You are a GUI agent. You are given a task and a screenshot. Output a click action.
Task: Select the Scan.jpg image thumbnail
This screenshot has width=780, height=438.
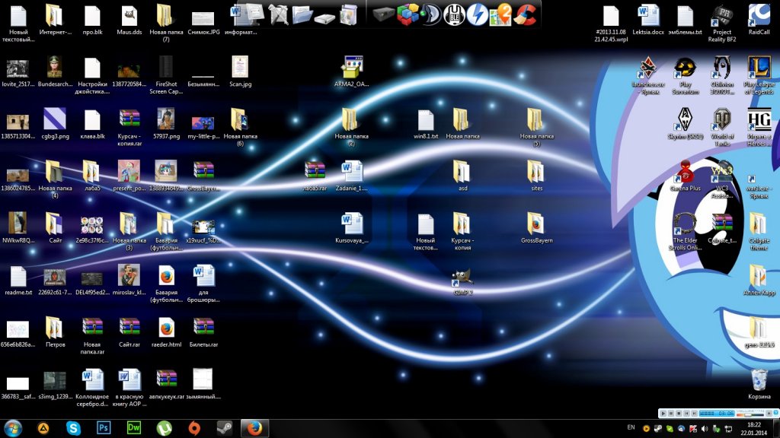pos(240,68)
